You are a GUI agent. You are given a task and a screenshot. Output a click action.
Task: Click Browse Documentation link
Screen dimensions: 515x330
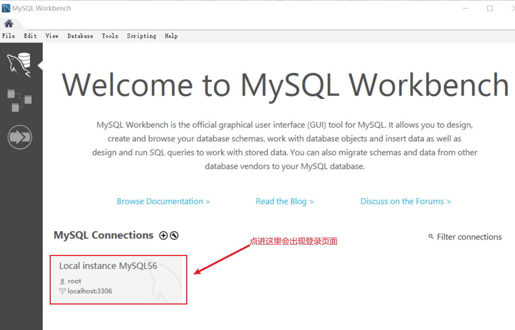pos(164,201)
